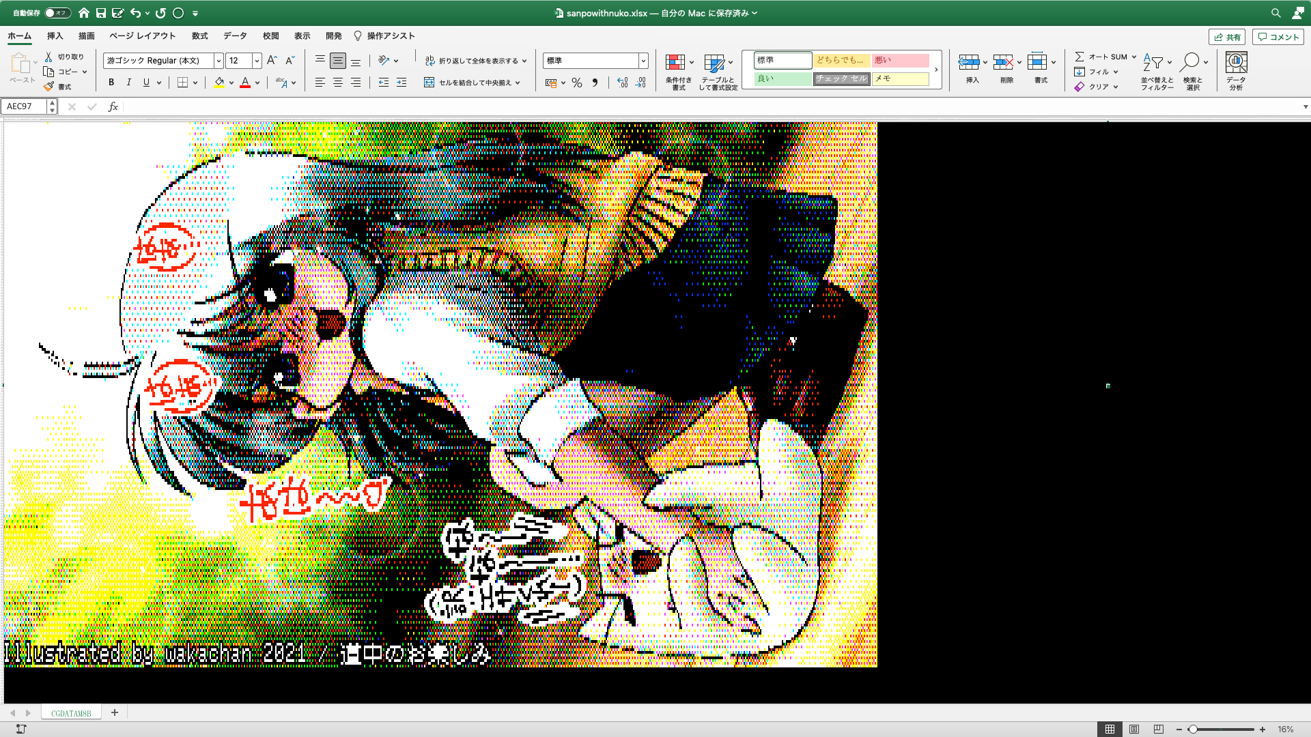Image resolution: width=1311 pixels, height=737 pixels.
Task: Align text right
Action: pyautogui.click(x=356, y=83)
